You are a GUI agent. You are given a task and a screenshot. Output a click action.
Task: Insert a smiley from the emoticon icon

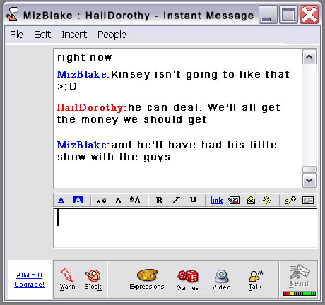point(266,201)
